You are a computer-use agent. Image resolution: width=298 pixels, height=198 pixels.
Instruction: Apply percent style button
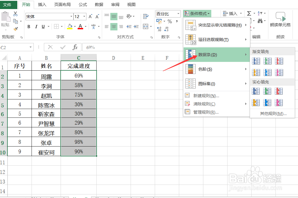tap(170, 21)
